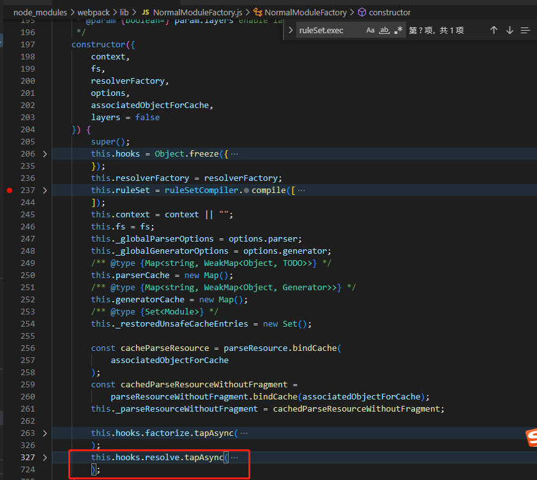Viewport: 537px width, 480px height.
Task: Click the webpack breadcrumb folder
Action: point(93,12)
